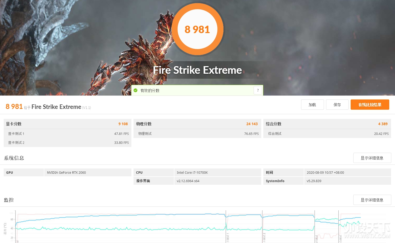
Task: Click the (V1.1) version label
Action: click(87, 108)
